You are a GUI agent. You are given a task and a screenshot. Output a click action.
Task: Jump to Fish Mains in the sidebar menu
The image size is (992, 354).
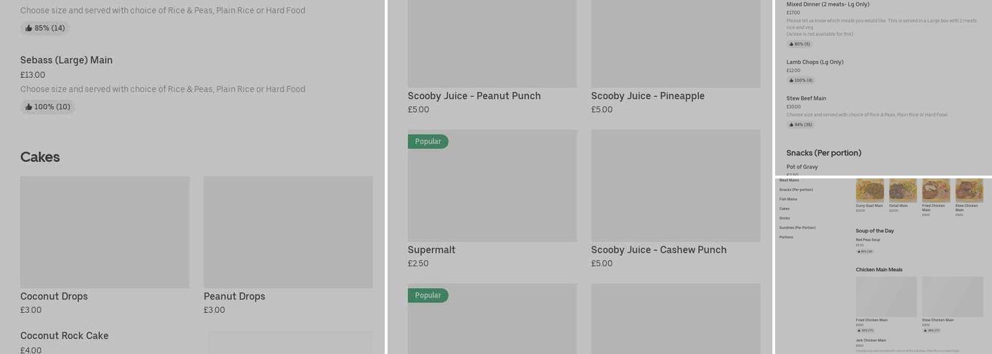[x=788, y=199]
